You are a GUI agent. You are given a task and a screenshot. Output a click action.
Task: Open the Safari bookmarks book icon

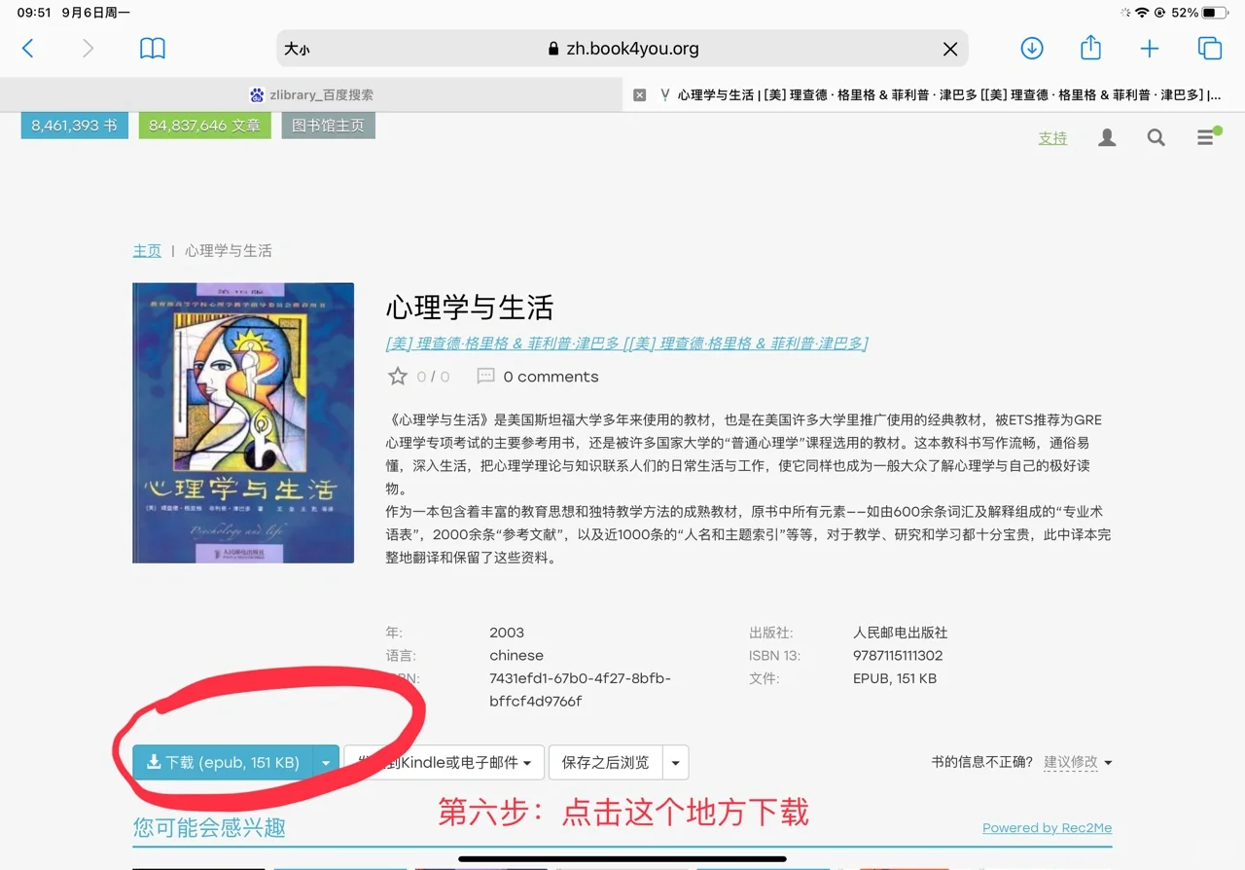[153, 49]
